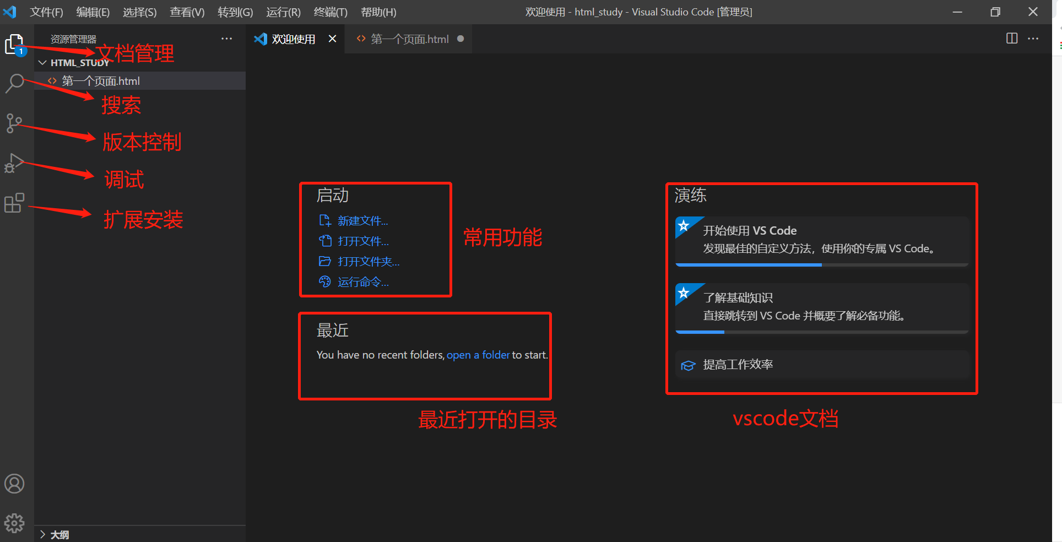
Task: Collapse the HTML_STUDY folder chevron
Action: [42, 63]
